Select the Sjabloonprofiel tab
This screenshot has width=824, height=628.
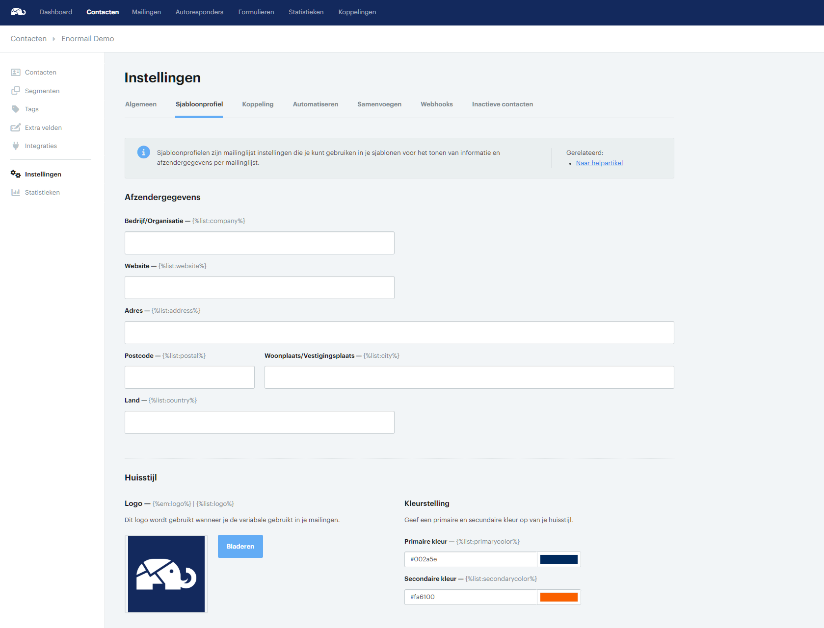[199, 104]
